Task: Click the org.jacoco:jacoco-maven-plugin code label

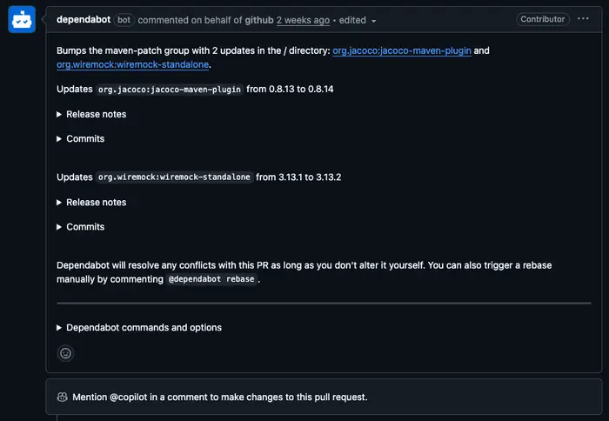Action: tap(170, 90)
